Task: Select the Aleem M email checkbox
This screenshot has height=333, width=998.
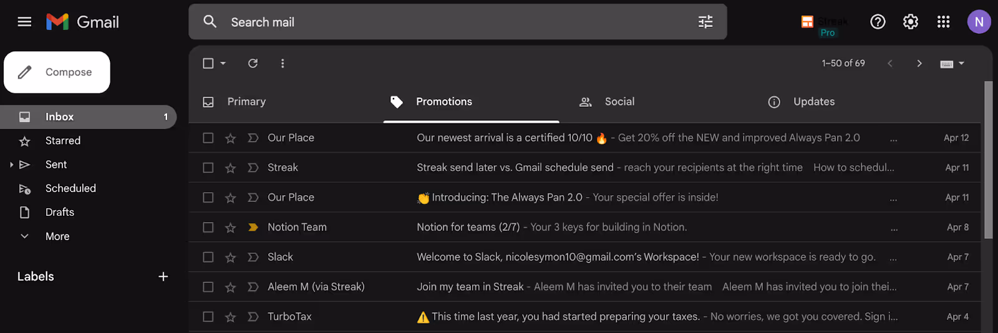Action: click(208, 287)
